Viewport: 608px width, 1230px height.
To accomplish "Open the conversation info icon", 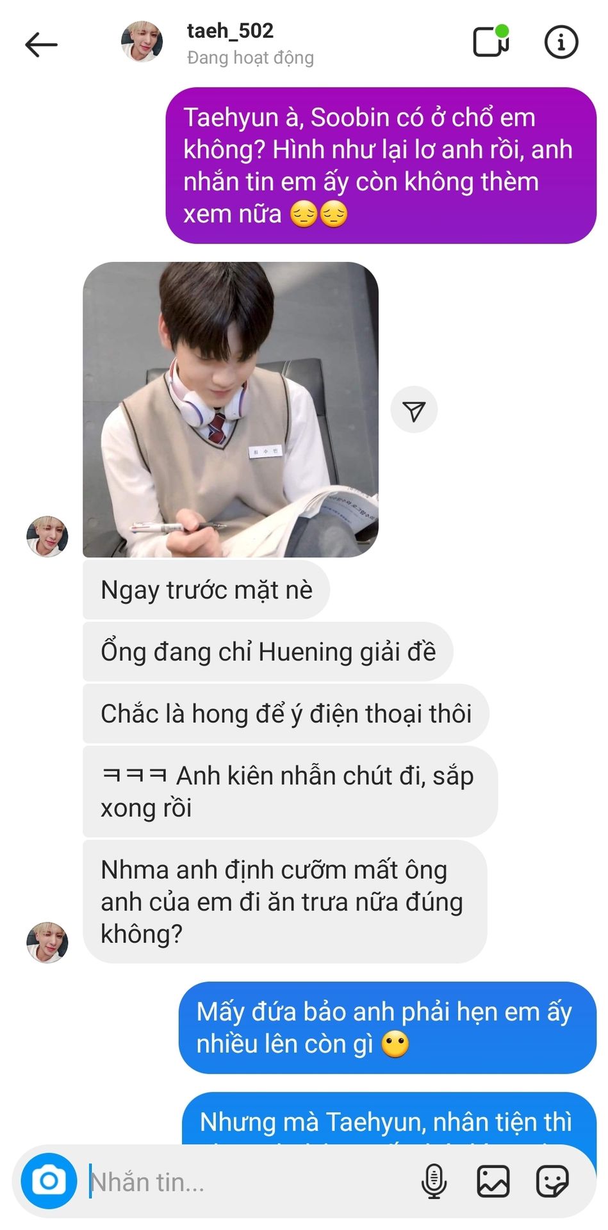I will pos(561,42).
